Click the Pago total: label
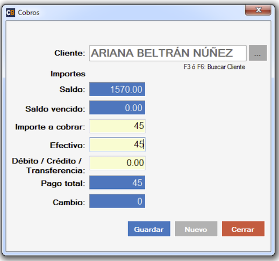The height and width of the screenshot is (261, 279). [x=63, y=184]
